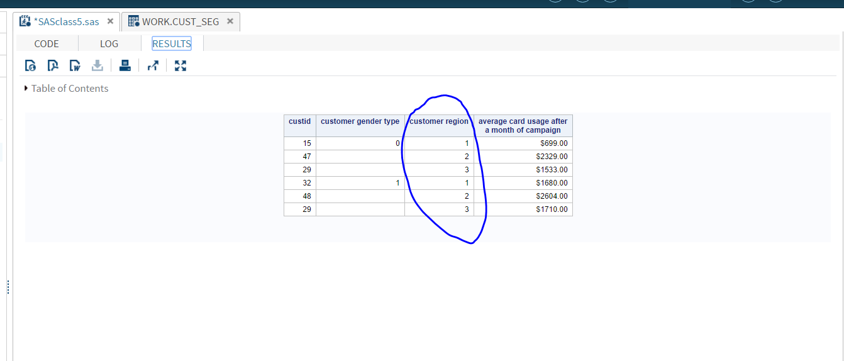Close the SASclass5.sas tab
Viewport: 844px width, 361px height.
coord(110,21)
